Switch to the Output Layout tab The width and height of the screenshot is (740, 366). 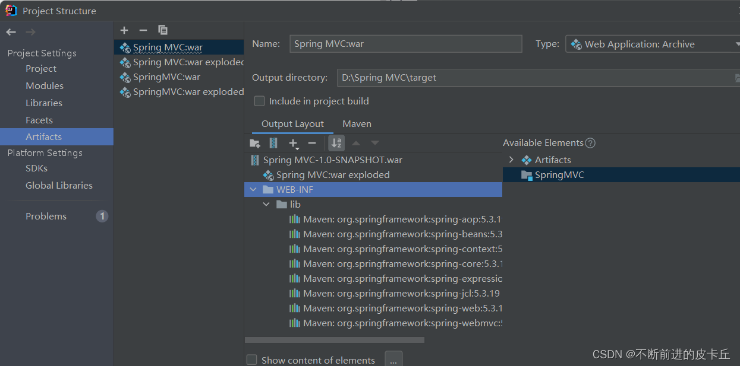[x=292, y=124]
